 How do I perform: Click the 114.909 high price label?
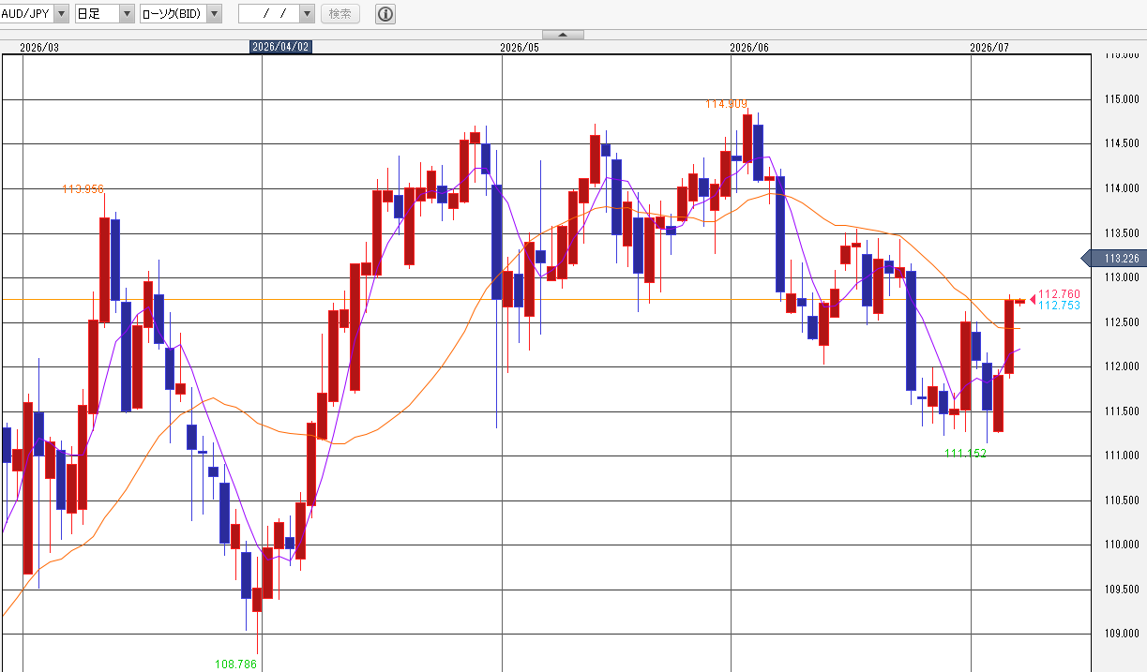[x=727, y=104]
